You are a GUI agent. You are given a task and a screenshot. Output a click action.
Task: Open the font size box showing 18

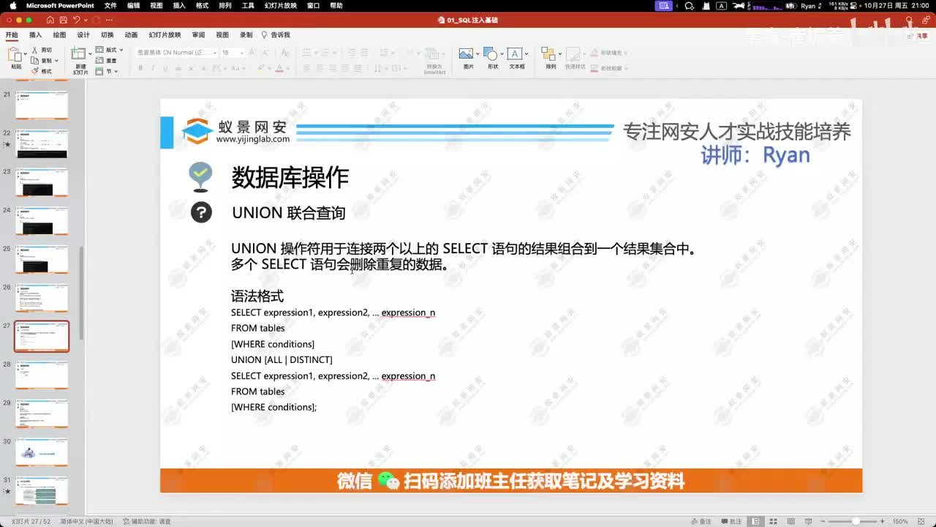pos(232,53)
